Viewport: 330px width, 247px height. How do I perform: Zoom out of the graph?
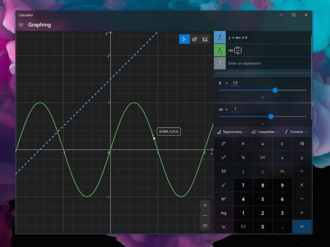(x=205, y=215)
